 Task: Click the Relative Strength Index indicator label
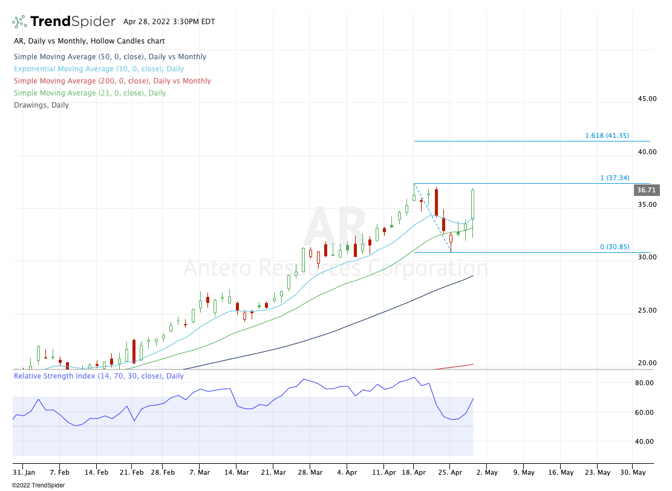pyautogui.click(x=99, y=376)
